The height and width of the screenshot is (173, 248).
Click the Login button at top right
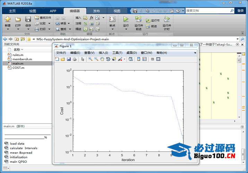point(240,11)
